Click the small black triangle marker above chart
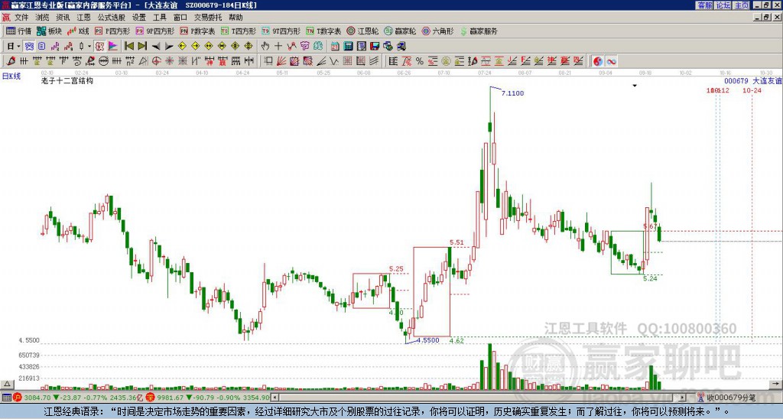The image size is (783, 419). point(635,86)
